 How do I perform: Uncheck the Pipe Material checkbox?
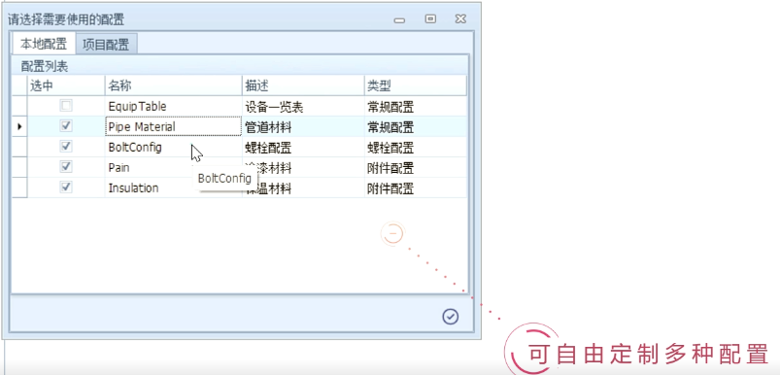point(66,126)
